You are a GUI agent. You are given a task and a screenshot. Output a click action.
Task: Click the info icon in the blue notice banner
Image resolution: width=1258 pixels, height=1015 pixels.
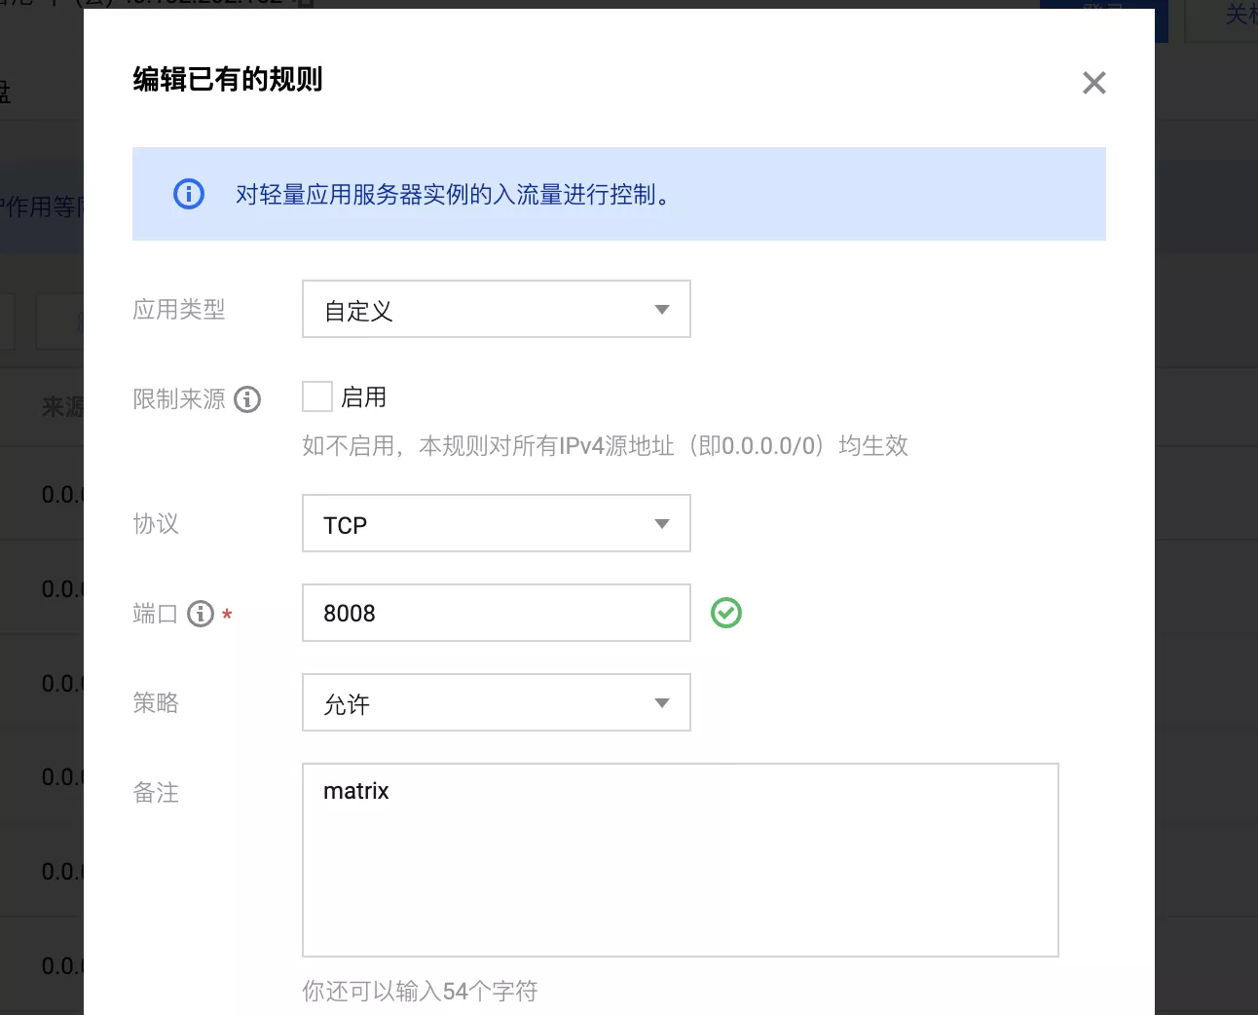(188, 194)
